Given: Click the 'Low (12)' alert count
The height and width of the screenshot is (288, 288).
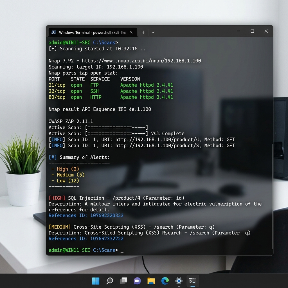Looking at the screenshot, I should (x=68, y=181).
